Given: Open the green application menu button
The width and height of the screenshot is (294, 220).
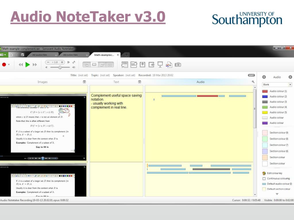Looking at the screenshot, I should [3, 55].
